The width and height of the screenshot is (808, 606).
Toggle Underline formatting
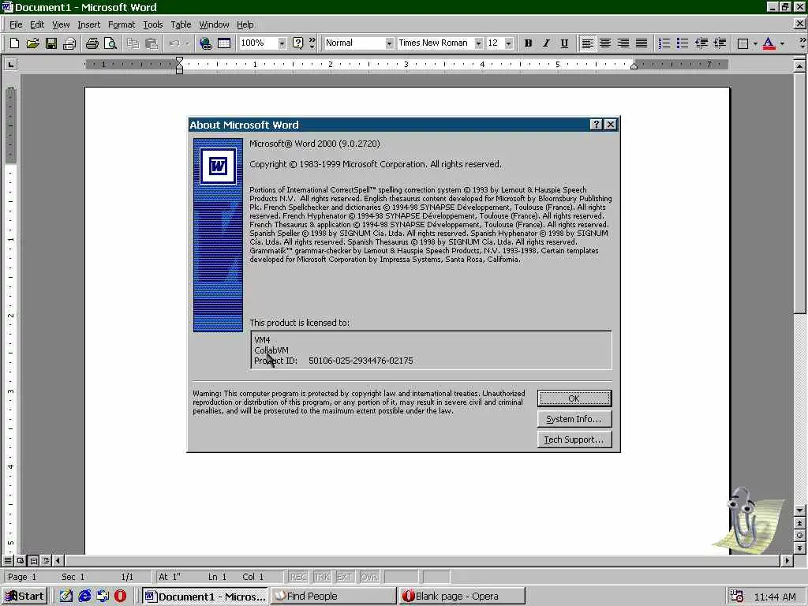tap(564, 43)
